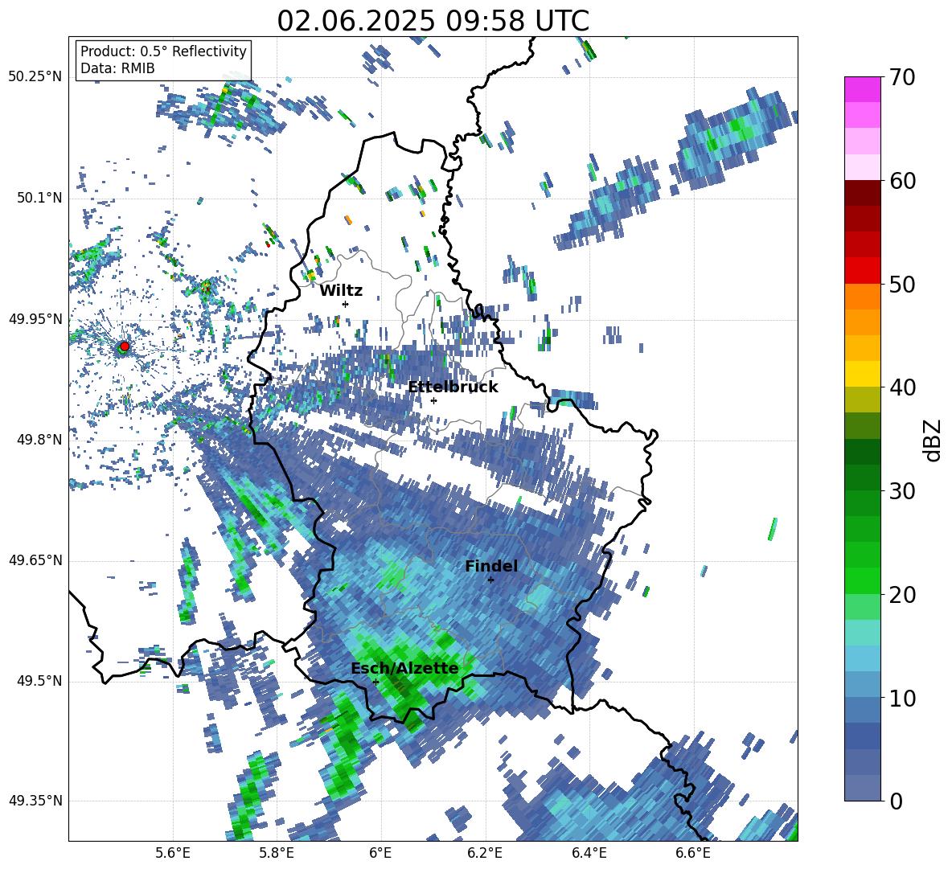Select the Findel city label
The width and height of the screenshot is (952, 869).
pos(491,566)
